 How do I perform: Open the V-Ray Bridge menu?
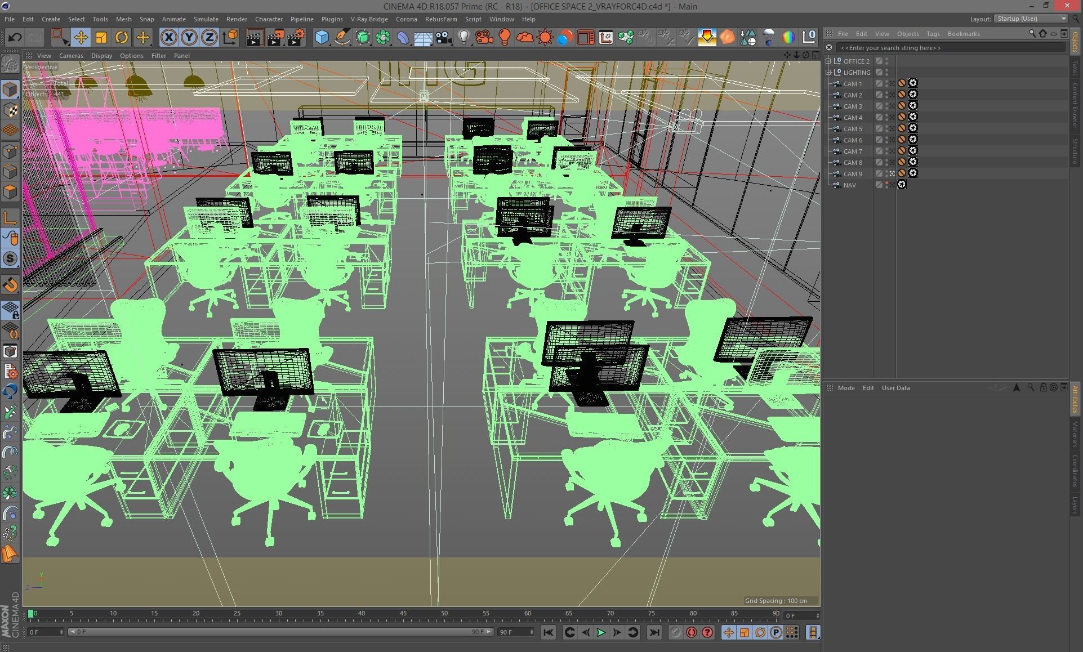pyautogui.click(x=369, y=19)
